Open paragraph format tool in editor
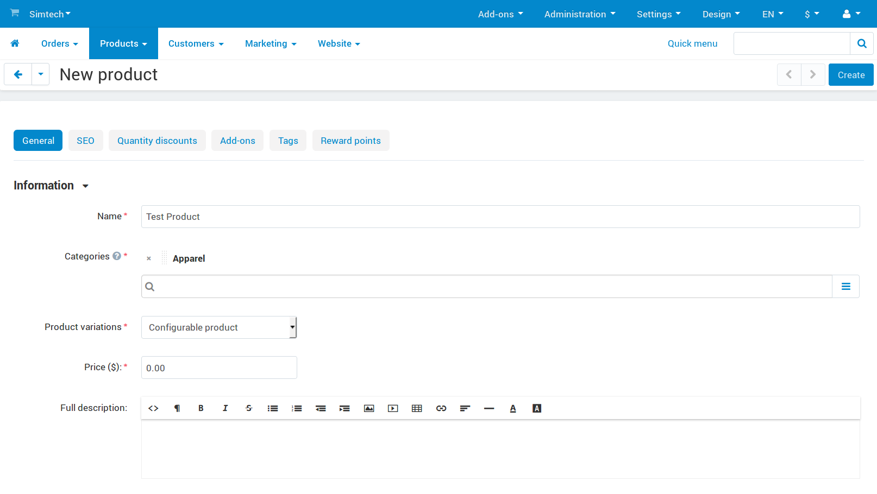877x494 pixels. [x=177, y=408]
